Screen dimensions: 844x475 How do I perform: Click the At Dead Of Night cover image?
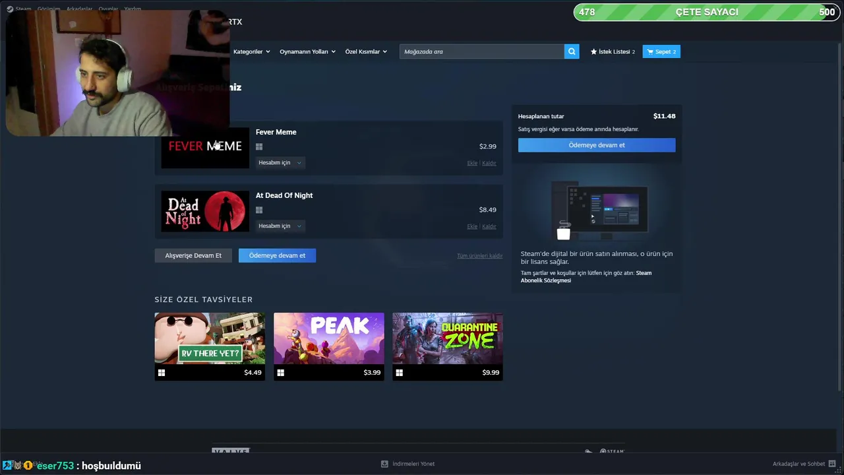tap(205, 211)
